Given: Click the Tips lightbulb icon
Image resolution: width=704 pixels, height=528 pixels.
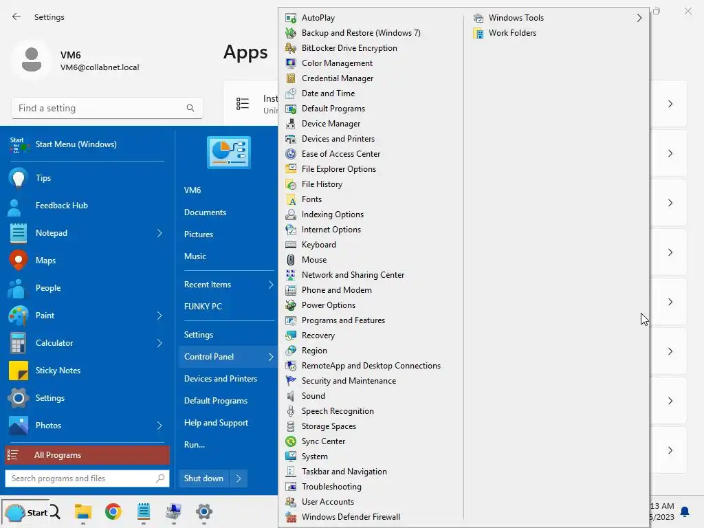Looking at the screenshot, I should [x=19, y=178].
